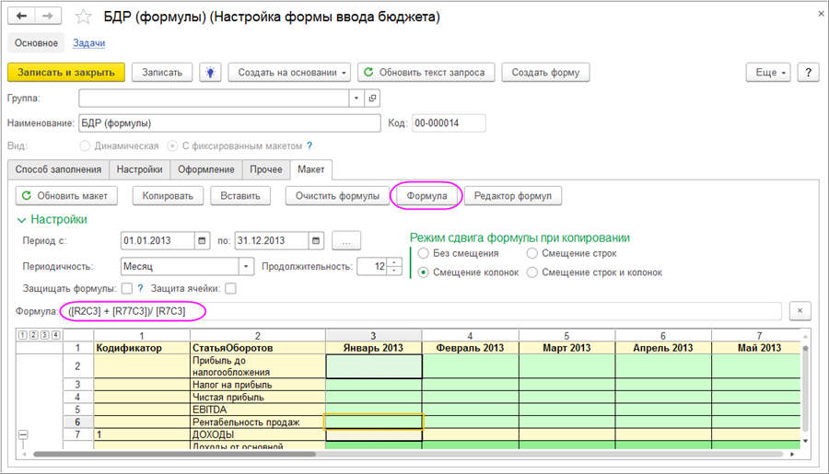Add form to favorites with star icon

[x=83, y=17]
